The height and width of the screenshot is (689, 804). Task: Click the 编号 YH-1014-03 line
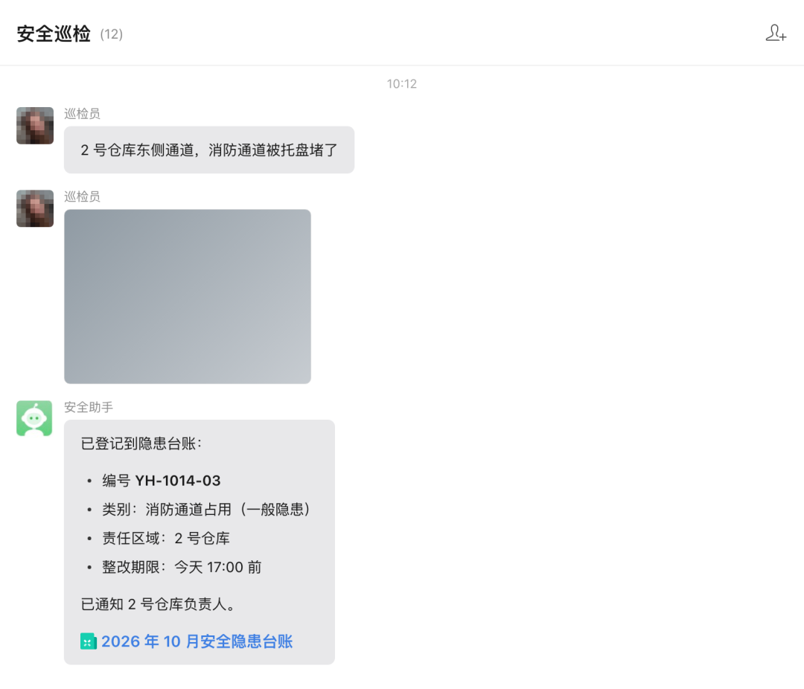point(162,481)
